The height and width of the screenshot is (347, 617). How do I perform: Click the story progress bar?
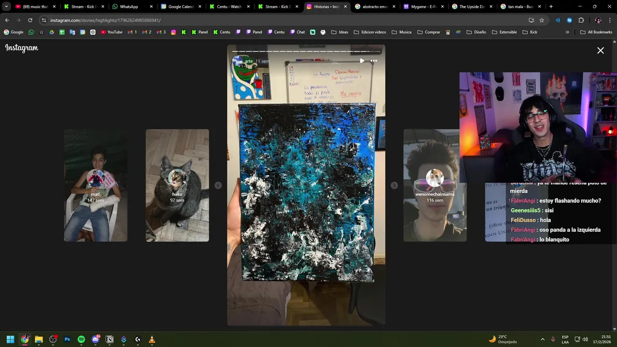(306, 51)
